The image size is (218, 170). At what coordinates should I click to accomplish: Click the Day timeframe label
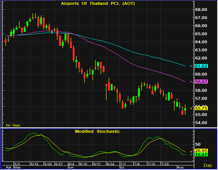click(208, 165)
